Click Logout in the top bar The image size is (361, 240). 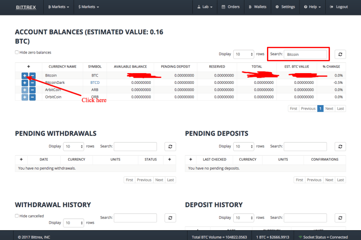tap(339, 7)
